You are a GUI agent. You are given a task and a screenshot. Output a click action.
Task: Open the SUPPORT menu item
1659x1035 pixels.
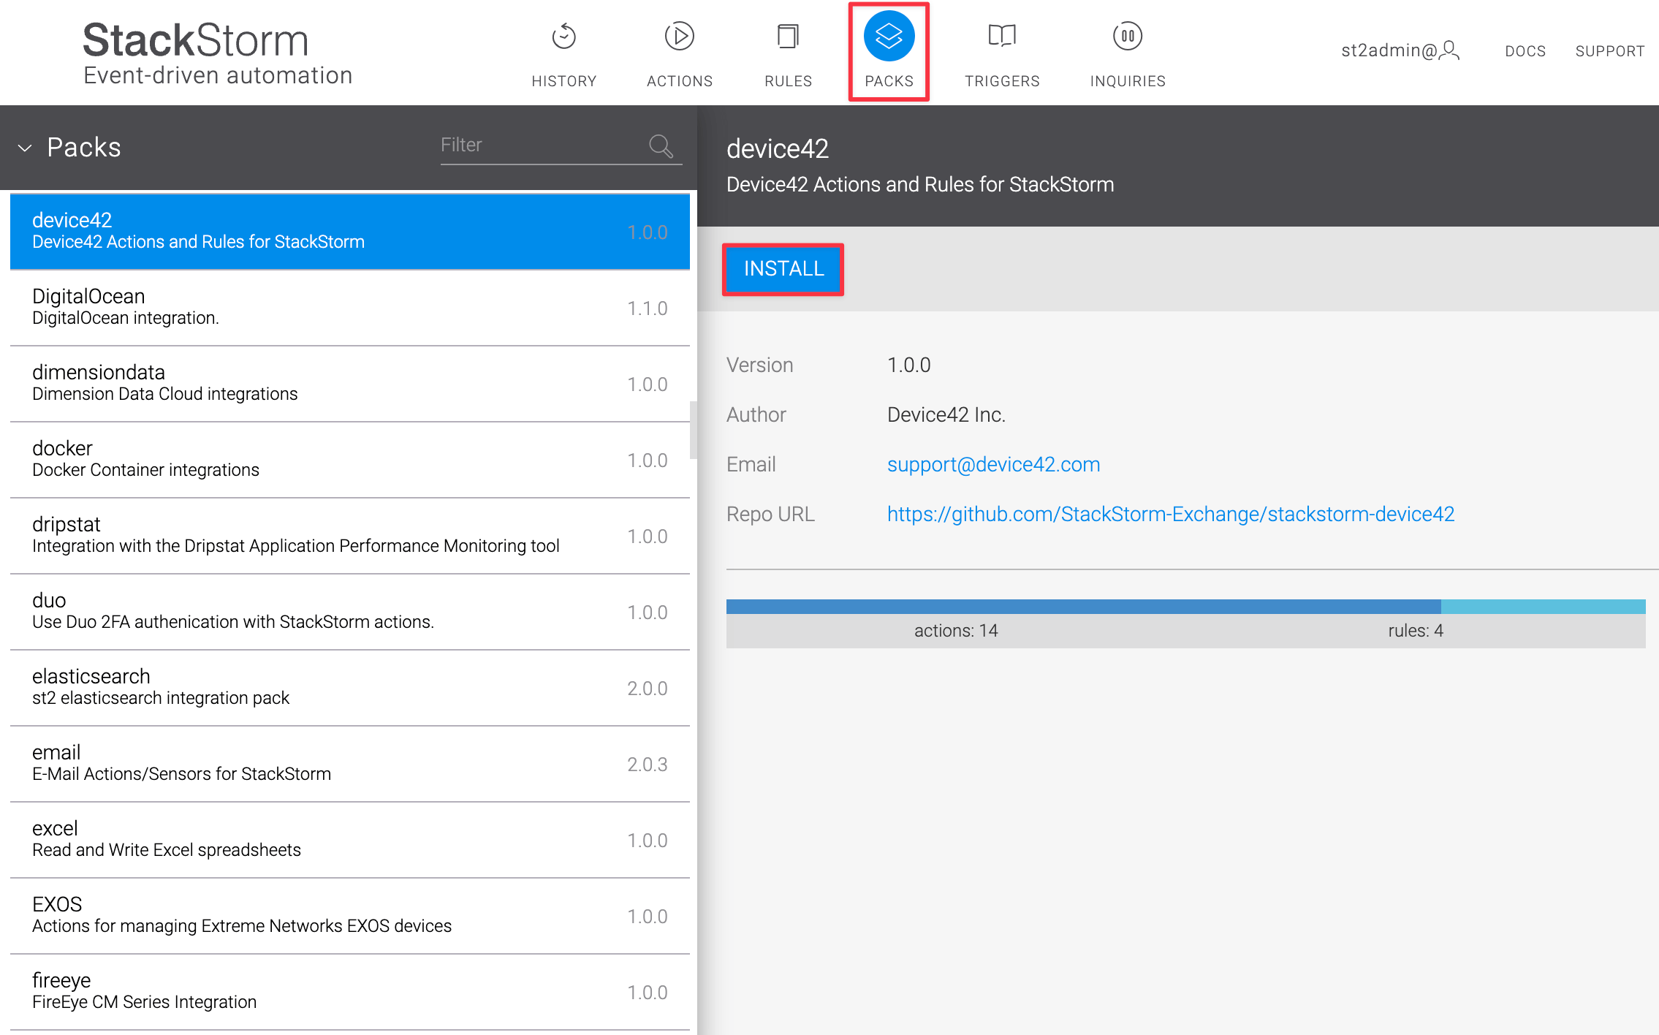[1610, 50]
